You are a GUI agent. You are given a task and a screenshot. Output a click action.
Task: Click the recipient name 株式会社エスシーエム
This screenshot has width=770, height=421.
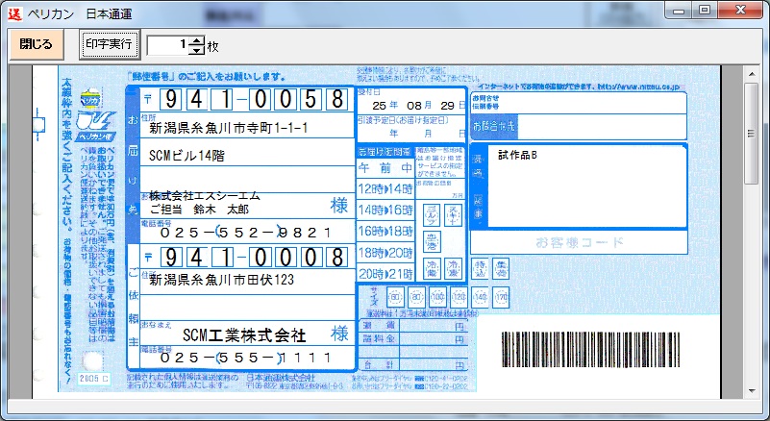[x=205, y=195]
